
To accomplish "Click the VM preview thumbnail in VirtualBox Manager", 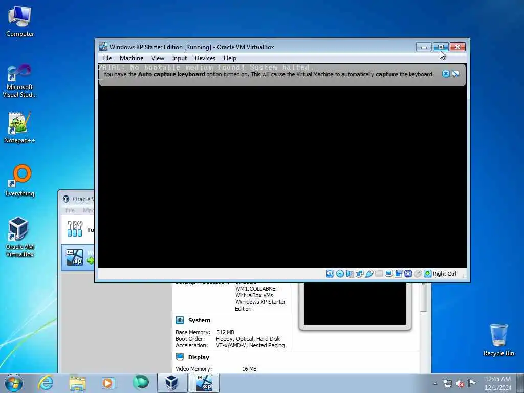I will click(355, 303).
